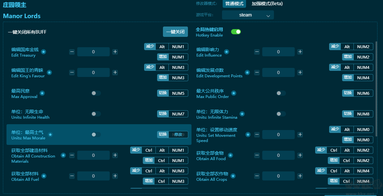Screen dimensions: 383x196
Task: Click star icon next to Obtain All Food
Action: pyautogui.click(x=230, y=155)
